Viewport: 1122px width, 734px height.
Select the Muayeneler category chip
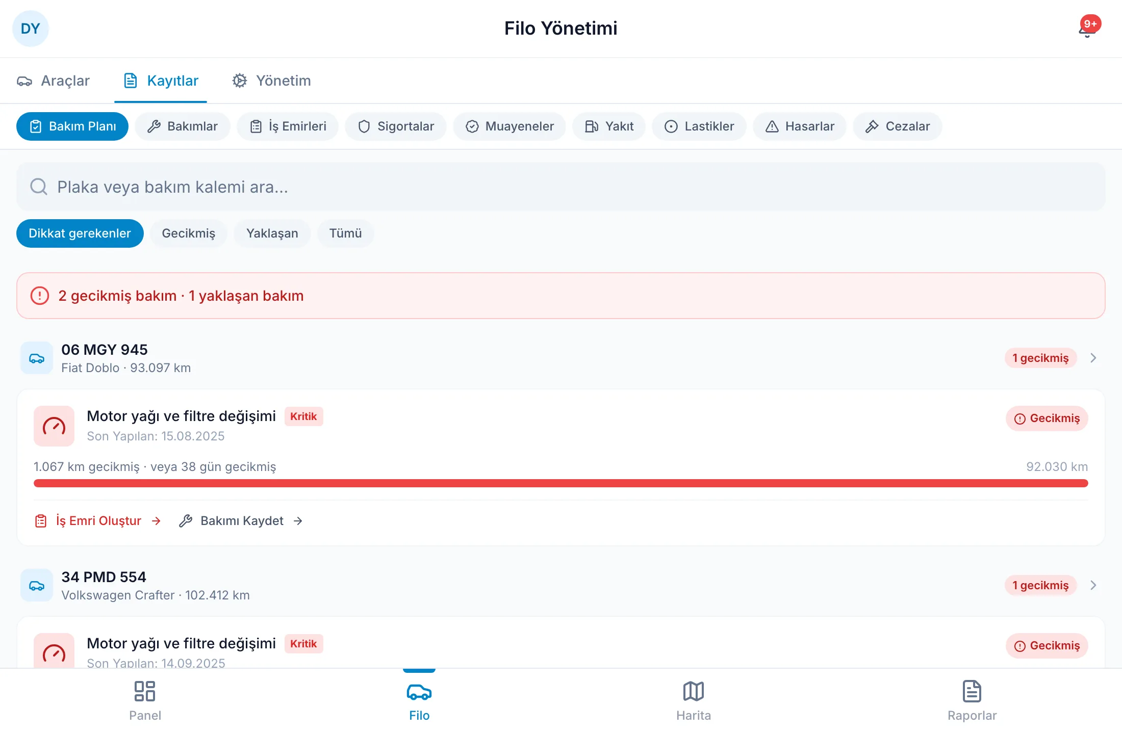[509, 126]
